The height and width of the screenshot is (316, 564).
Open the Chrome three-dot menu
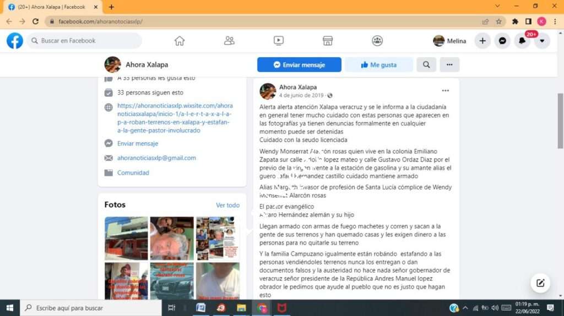tap(555, 21)
